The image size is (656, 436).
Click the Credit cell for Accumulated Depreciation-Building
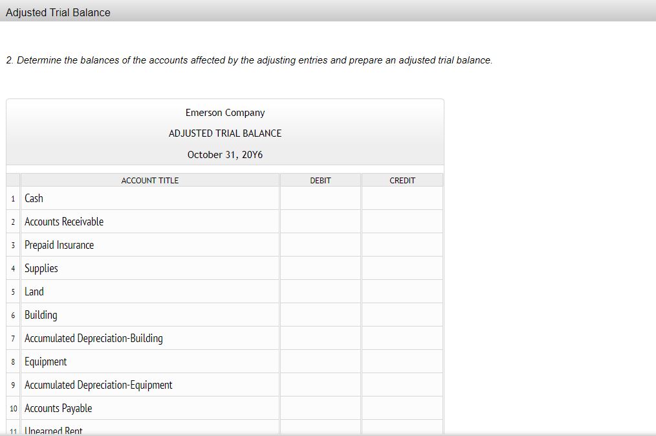point(402,338)
